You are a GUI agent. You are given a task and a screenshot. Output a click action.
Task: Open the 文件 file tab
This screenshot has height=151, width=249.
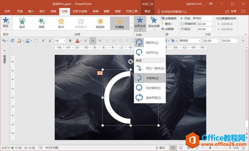coord(7,11)
